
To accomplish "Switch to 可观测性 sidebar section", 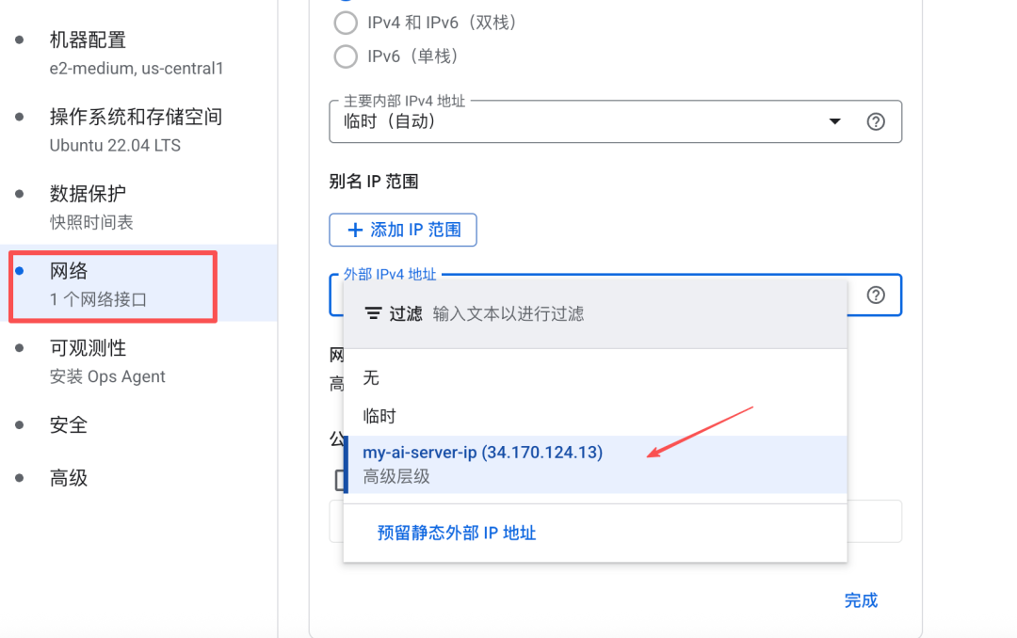I will 88,348.
